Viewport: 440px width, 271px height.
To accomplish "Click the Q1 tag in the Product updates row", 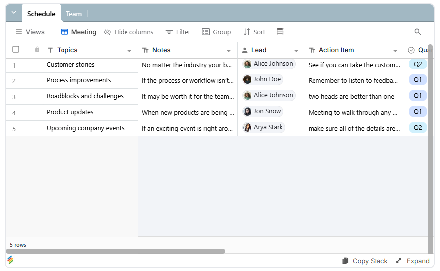I will click(x=418, y=112).
